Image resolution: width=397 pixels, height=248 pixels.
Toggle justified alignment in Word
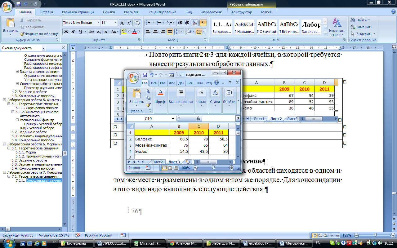click(170, 32)
